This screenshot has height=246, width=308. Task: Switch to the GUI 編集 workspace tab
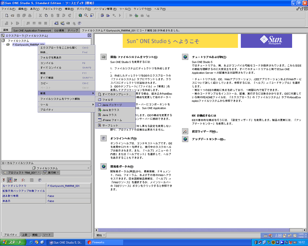pyautogui.click(x=59, y=30)
